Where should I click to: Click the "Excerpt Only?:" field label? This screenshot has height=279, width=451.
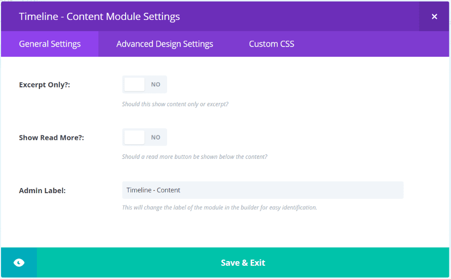45,85
